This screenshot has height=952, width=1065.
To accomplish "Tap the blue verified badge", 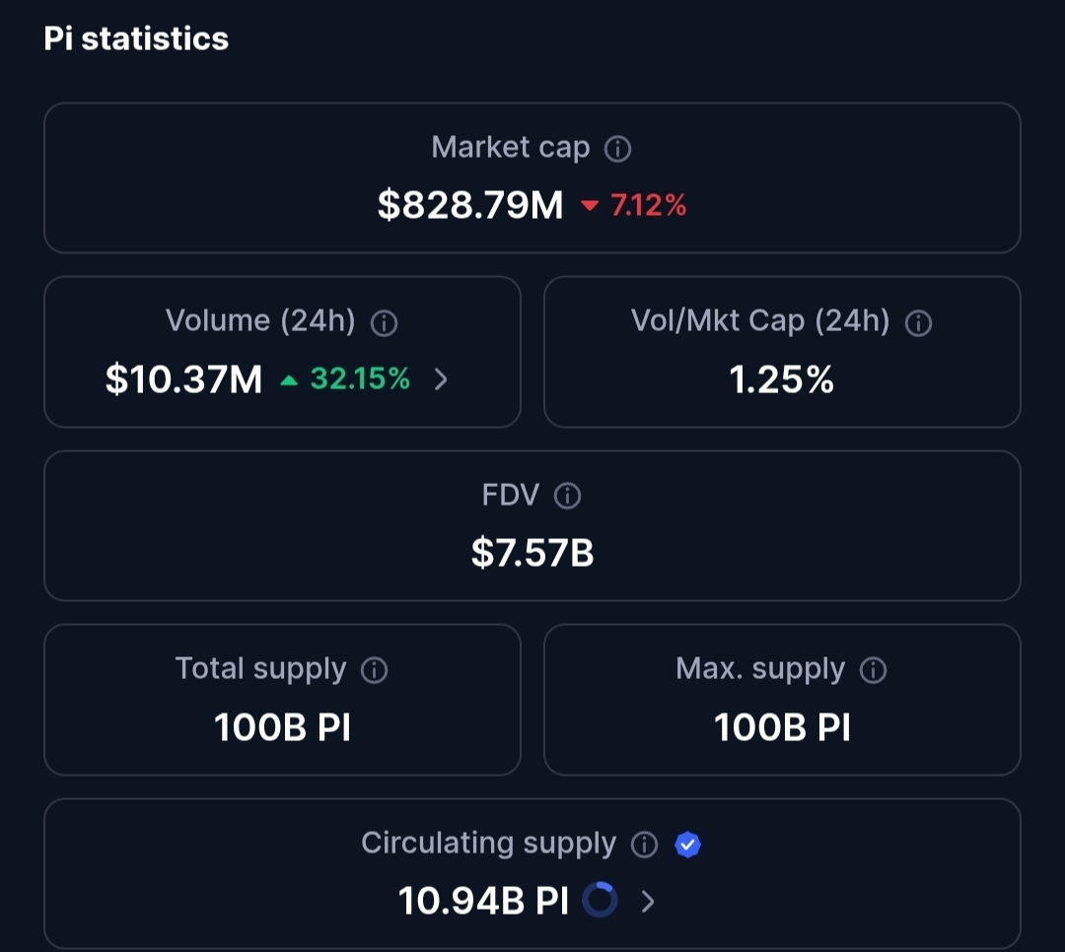I will click(687, 845).
